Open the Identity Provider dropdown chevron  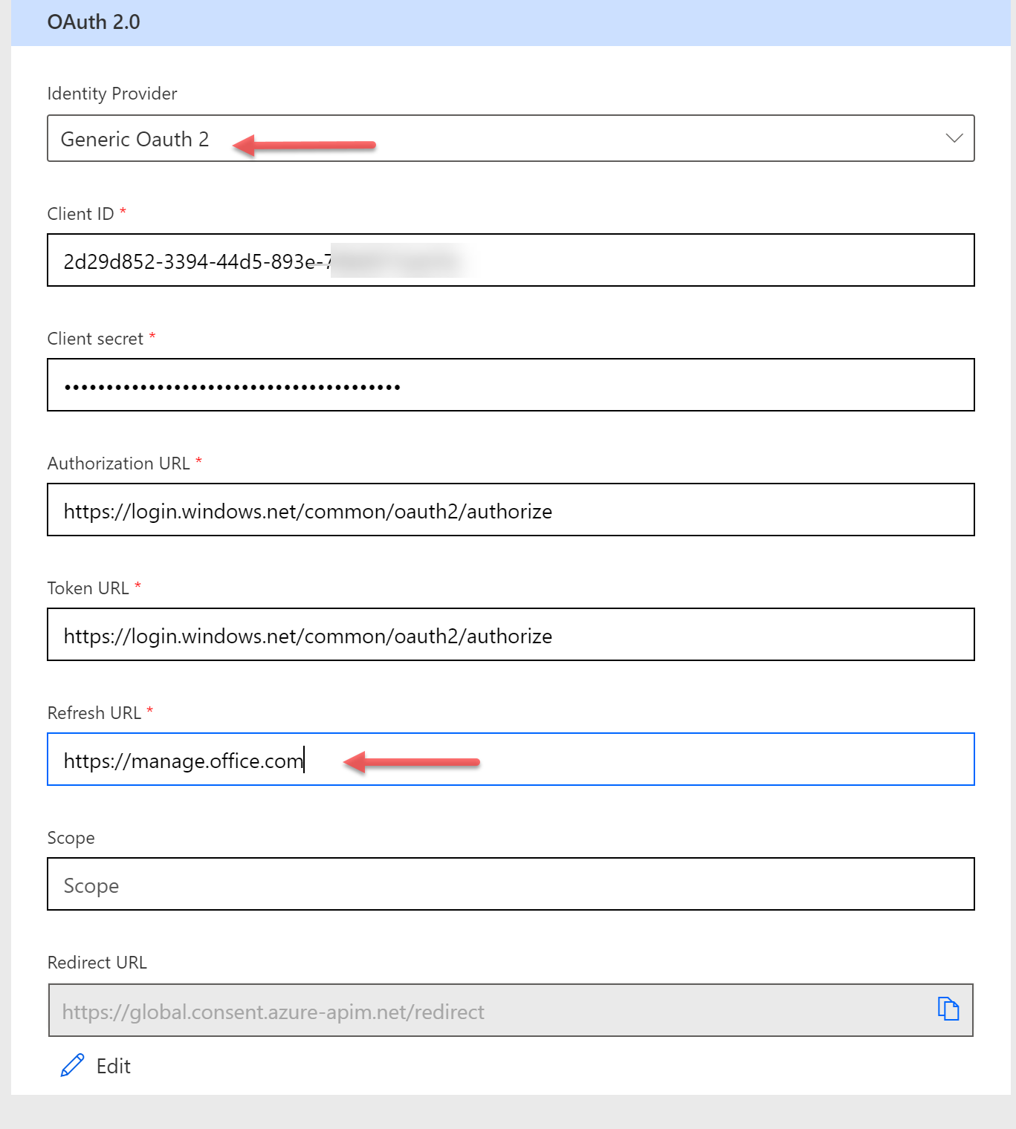(x=952, y=138)
